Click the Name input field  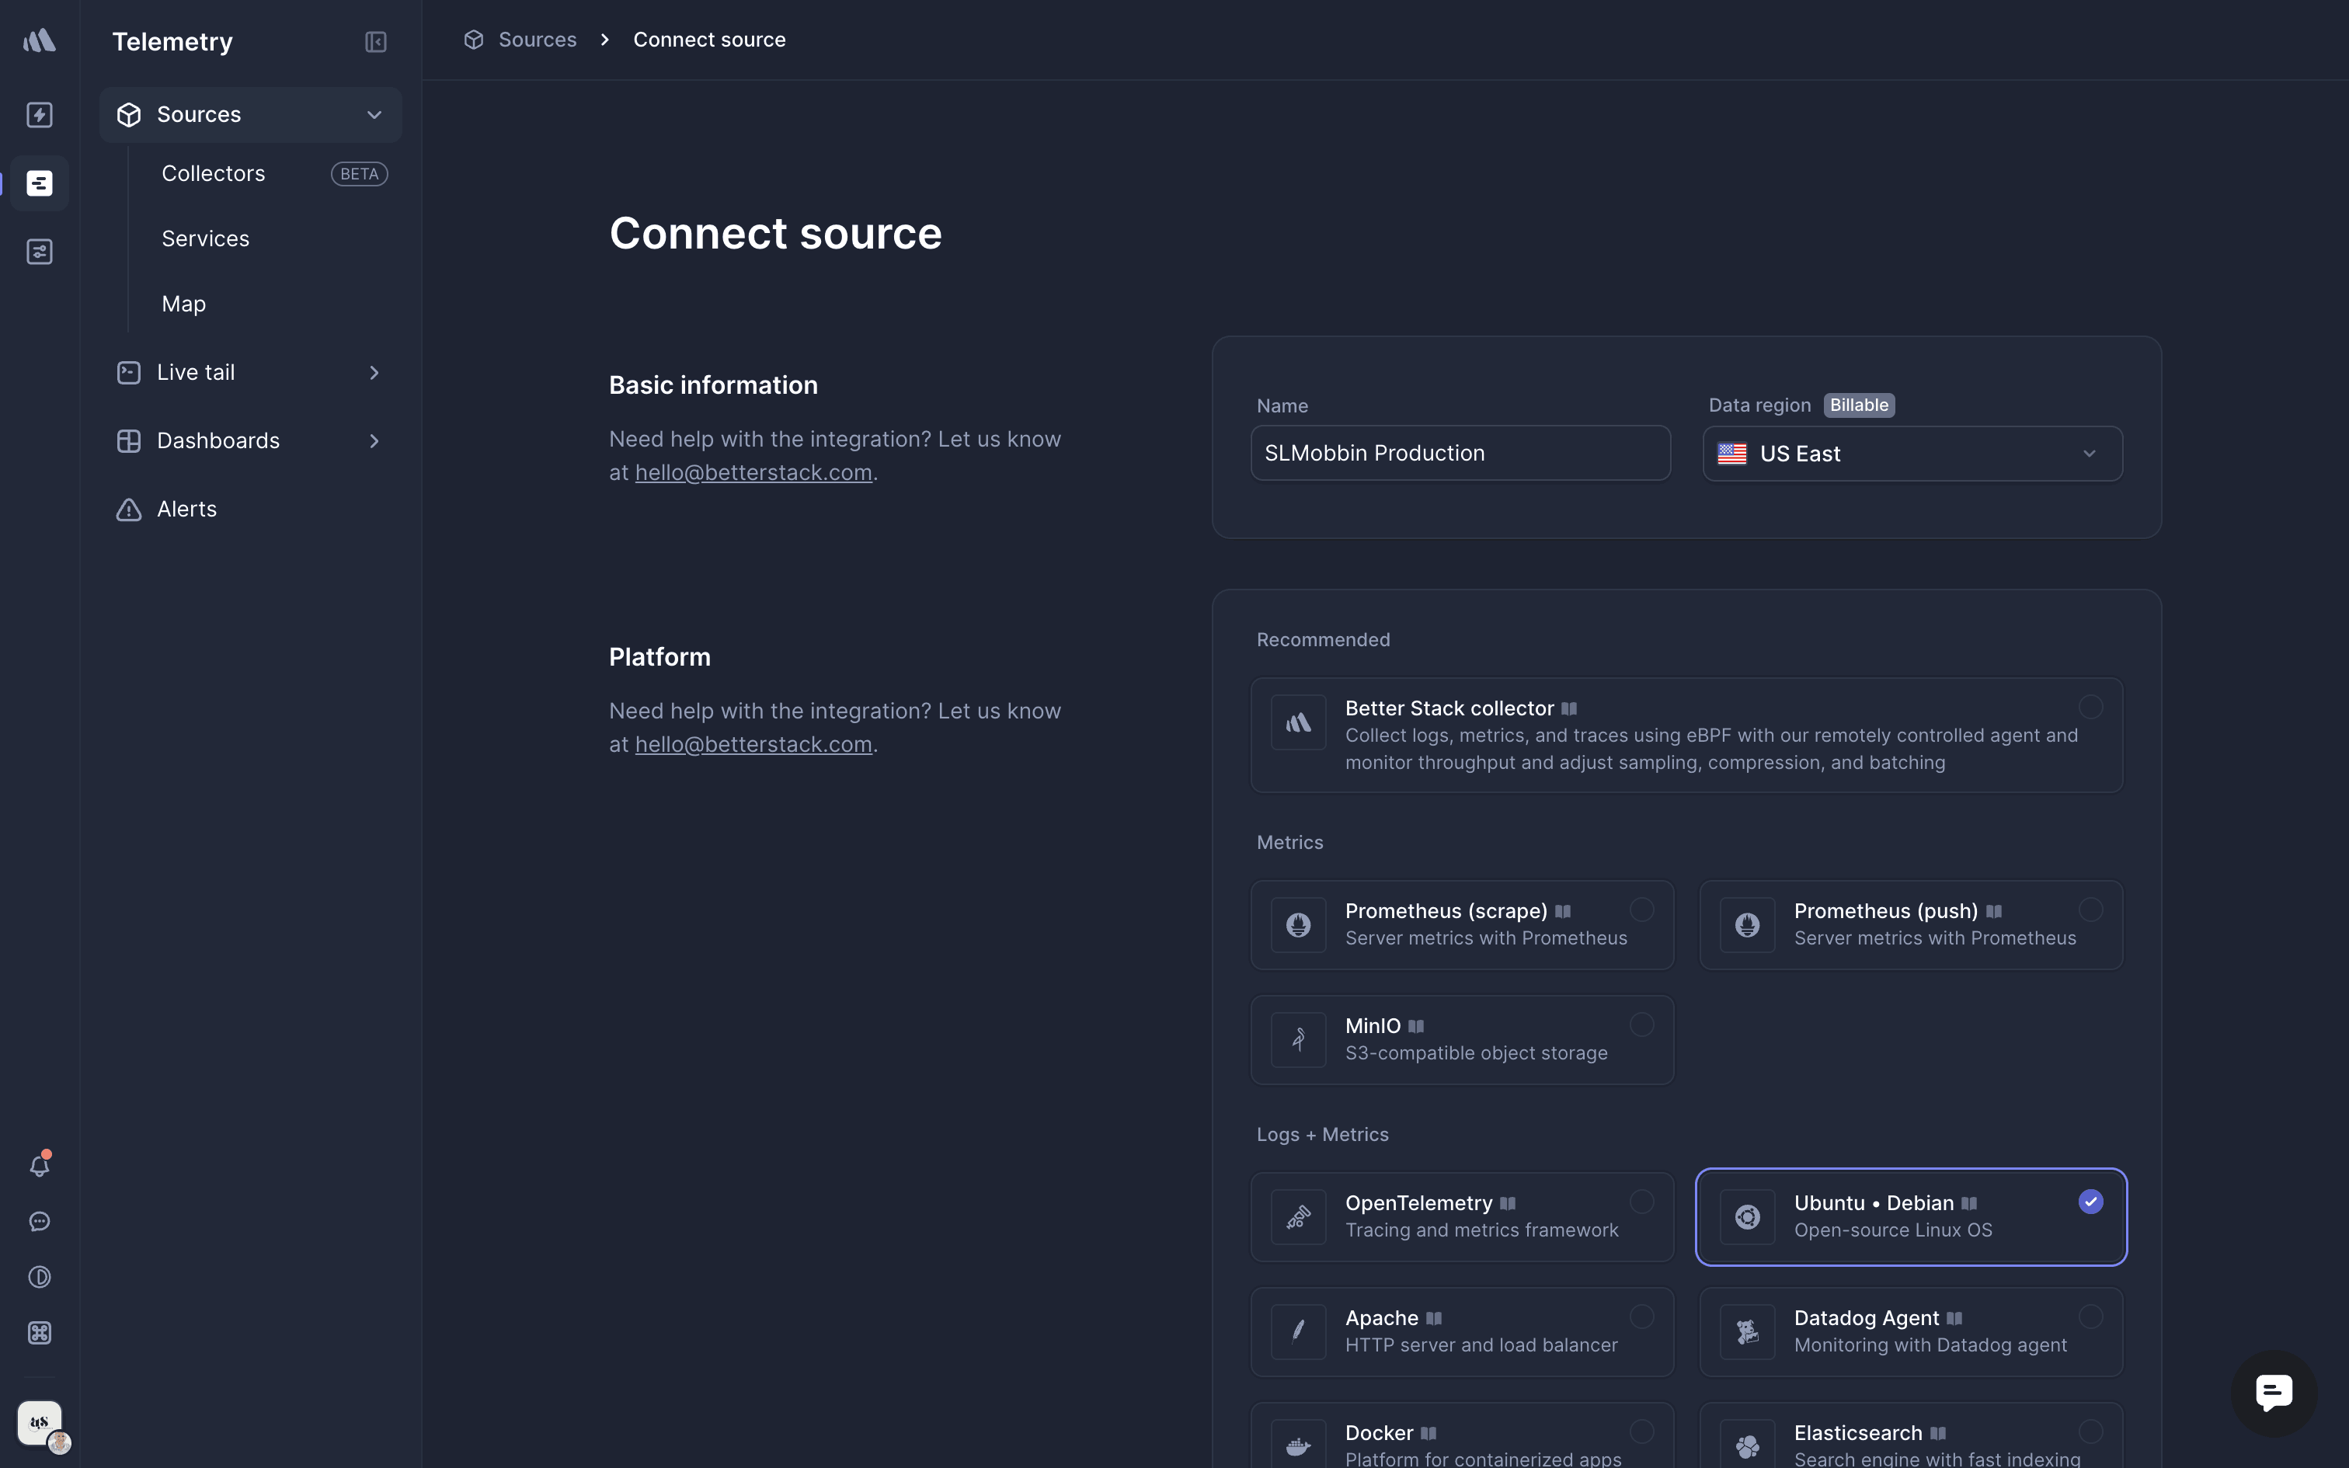1460,454
